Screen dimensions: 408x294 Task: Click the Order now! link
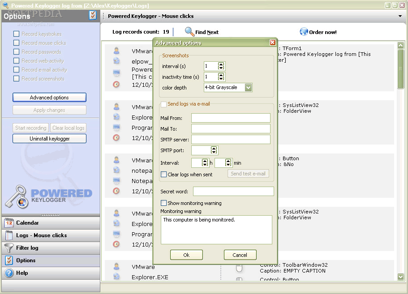click(322, 32)
